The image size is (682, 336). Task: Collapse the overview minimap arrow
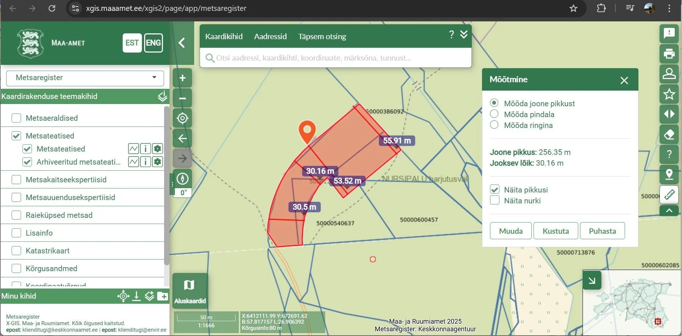[x=592, y=280]
